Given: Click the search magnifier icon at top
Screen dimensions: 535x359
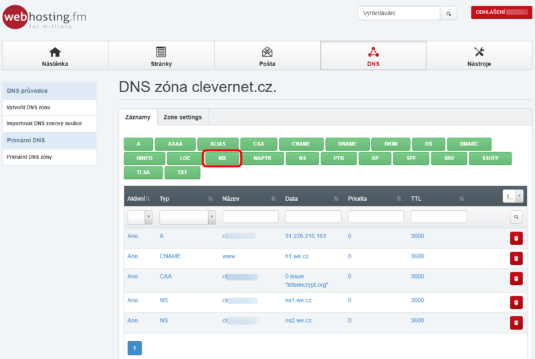Looking at the screenshot, I should 449,13.
